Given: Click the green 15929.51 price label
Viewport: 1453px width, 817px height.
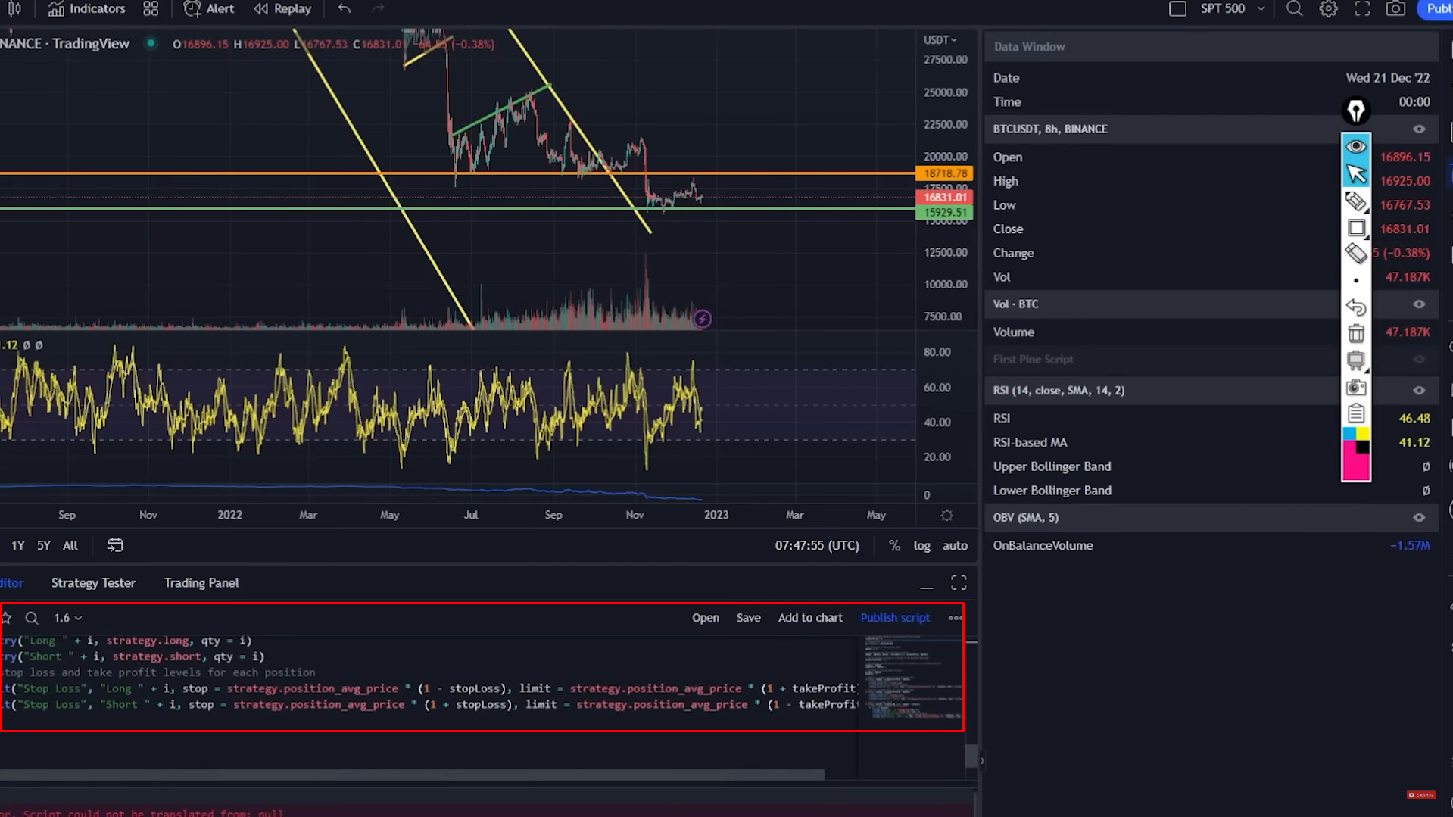Looking at the screenshot, I should [x=944, y=213].
